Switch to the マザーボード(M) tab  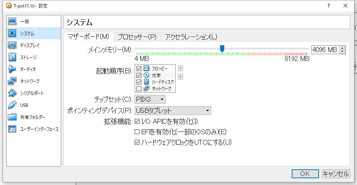point(88,37)
